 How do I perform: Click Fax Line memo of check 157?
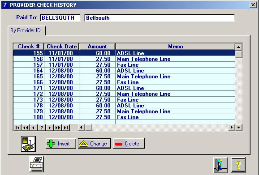128,64
